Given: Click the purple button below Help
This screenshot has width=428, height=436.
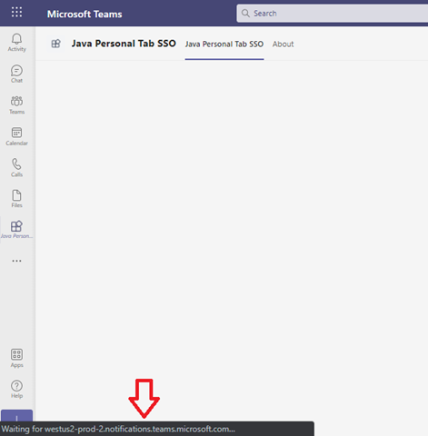Looking at the screenshot, I should (x=16, y=415).
